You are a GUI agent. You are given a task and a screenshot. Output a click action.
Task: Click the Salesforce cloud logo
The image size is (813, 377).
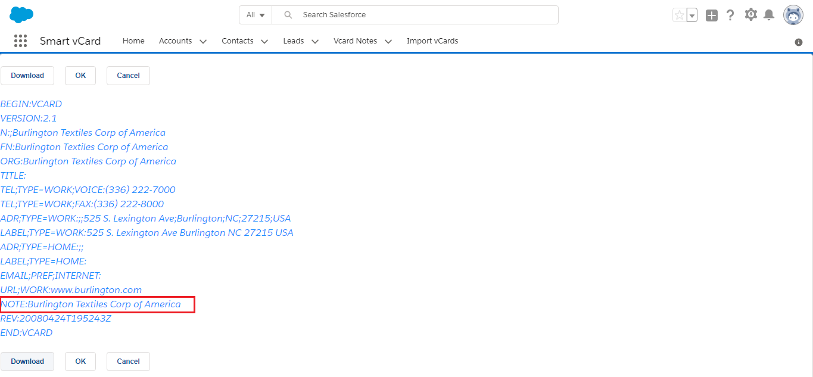(21, 15)
